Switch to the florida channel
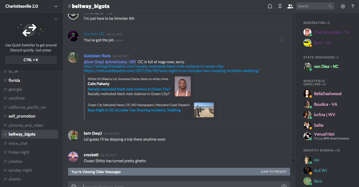Image resolution: width=359 pixels, height=187 pixels. coord(14,80)
